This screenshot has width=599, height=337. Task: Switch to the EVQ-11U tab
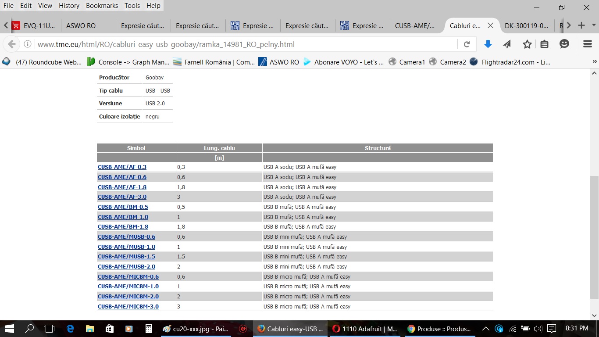(34, 25)
